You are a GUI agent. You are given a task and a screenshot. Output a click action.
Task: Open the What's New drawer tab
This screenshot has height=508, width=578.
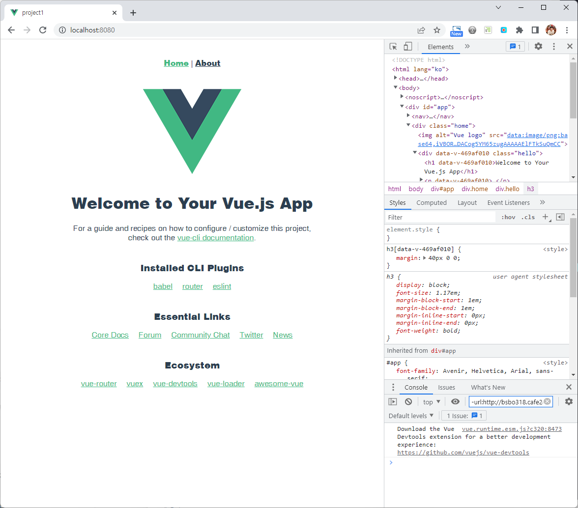click(x=488, y=388)
